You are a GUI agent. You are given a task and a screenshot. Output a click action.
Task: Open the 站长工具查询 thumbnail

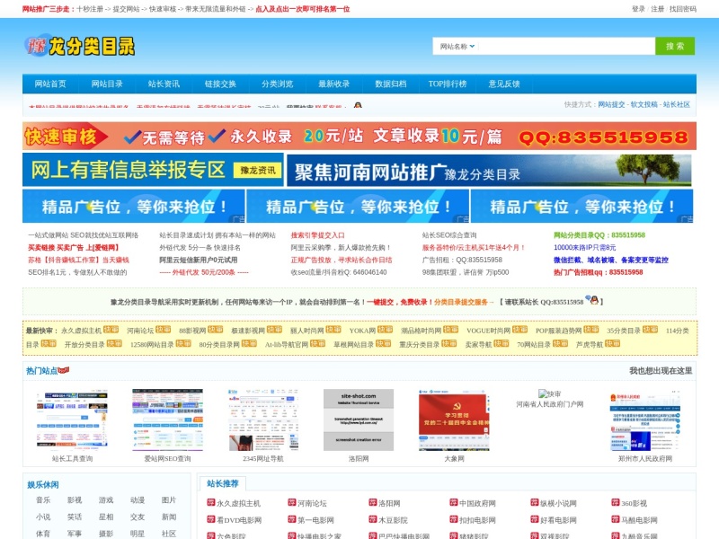[x=72, y=420]
